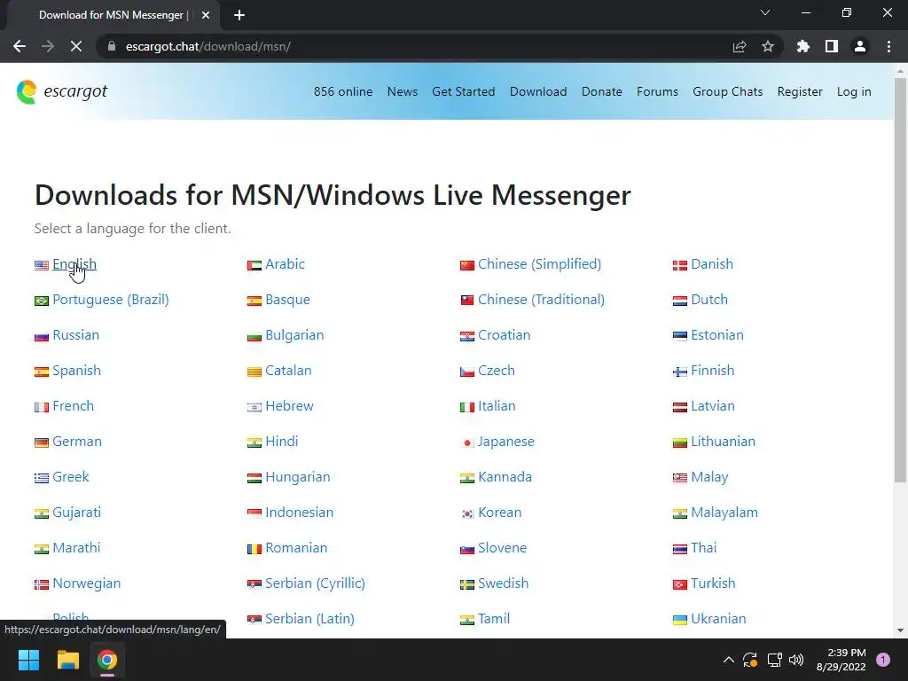908x681 pixels.
Task: View site lock information
Action: pos(112,46)
